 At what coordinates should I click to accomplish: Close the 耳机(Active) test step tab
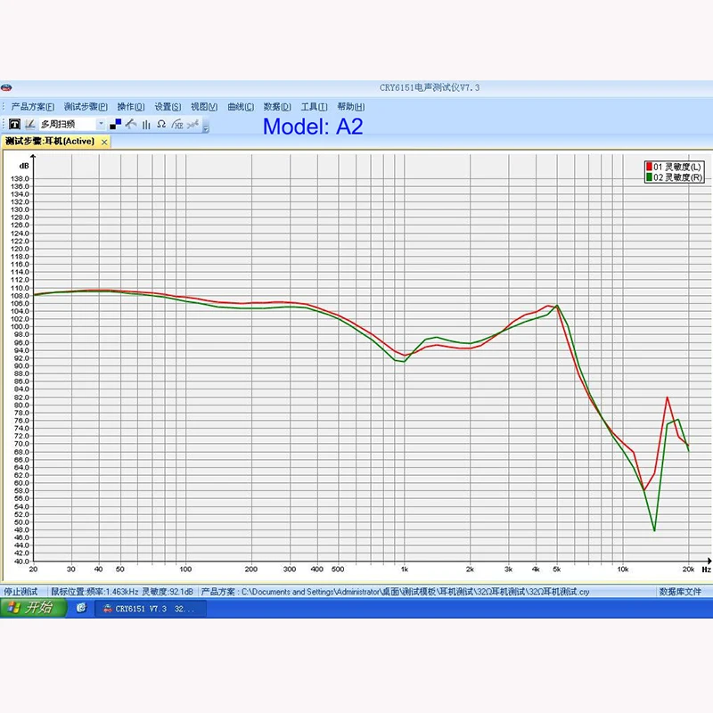tap(104, 142)
